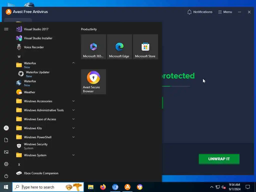Expand the Windows Kits folder
Screen dimensions: 256x192
point(73,128)
